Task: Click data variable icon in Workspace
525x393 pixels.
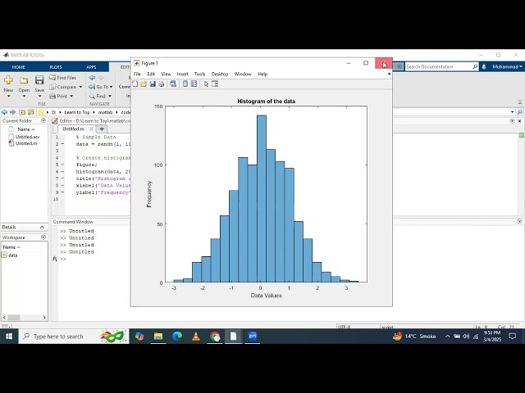Action: [4, 255]
